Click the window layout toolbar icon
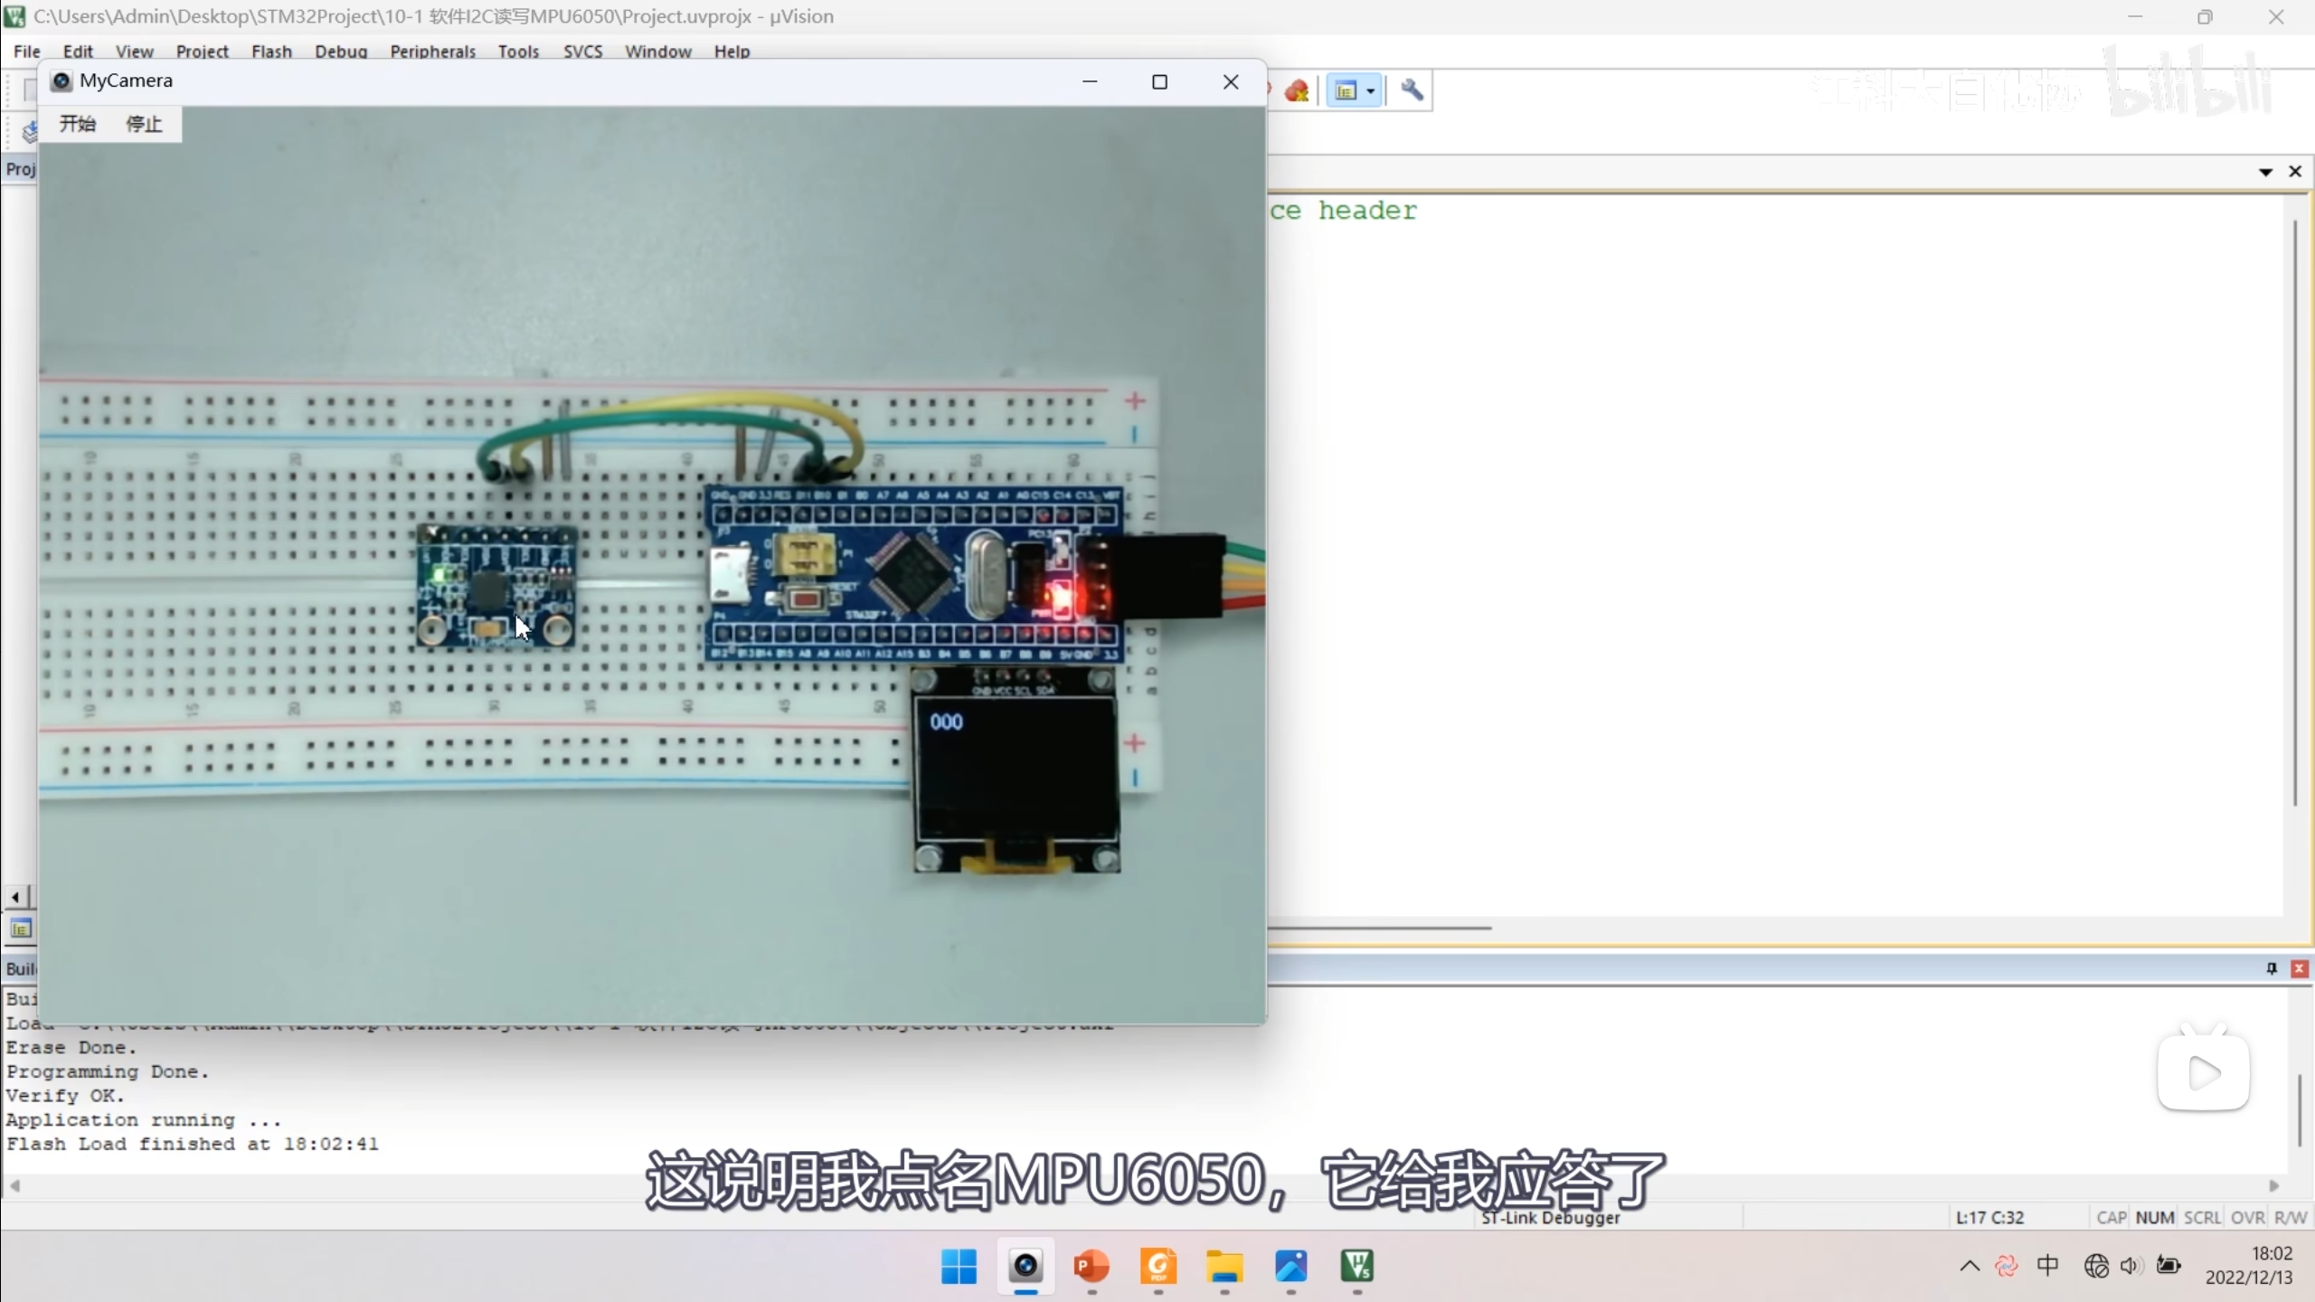2315x1302 pixels. coord(1346,90)
